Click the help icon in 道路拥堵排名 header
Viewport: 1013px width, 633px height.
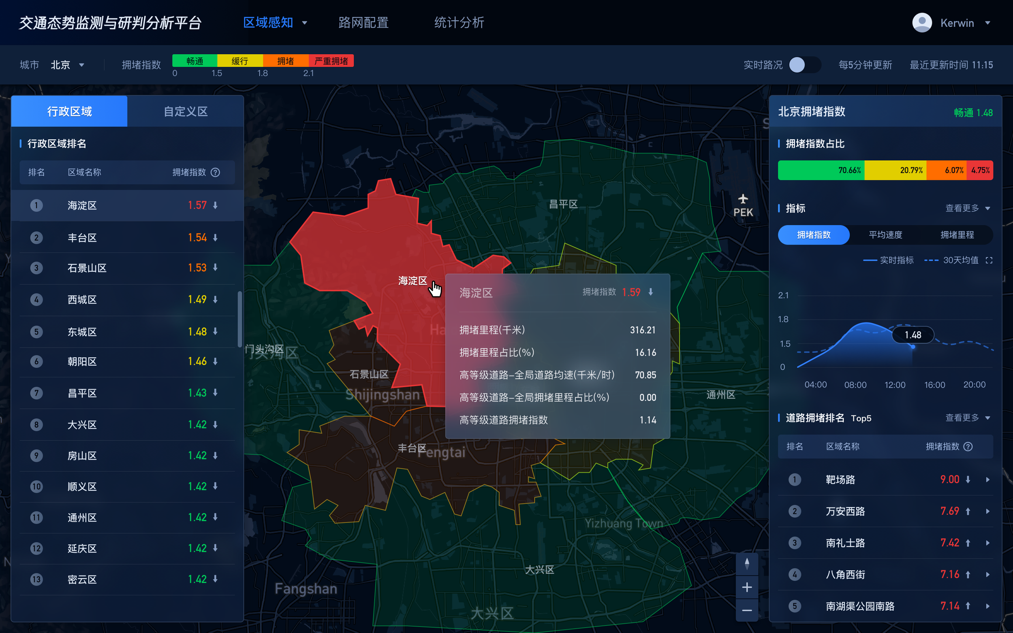[968, 446]
